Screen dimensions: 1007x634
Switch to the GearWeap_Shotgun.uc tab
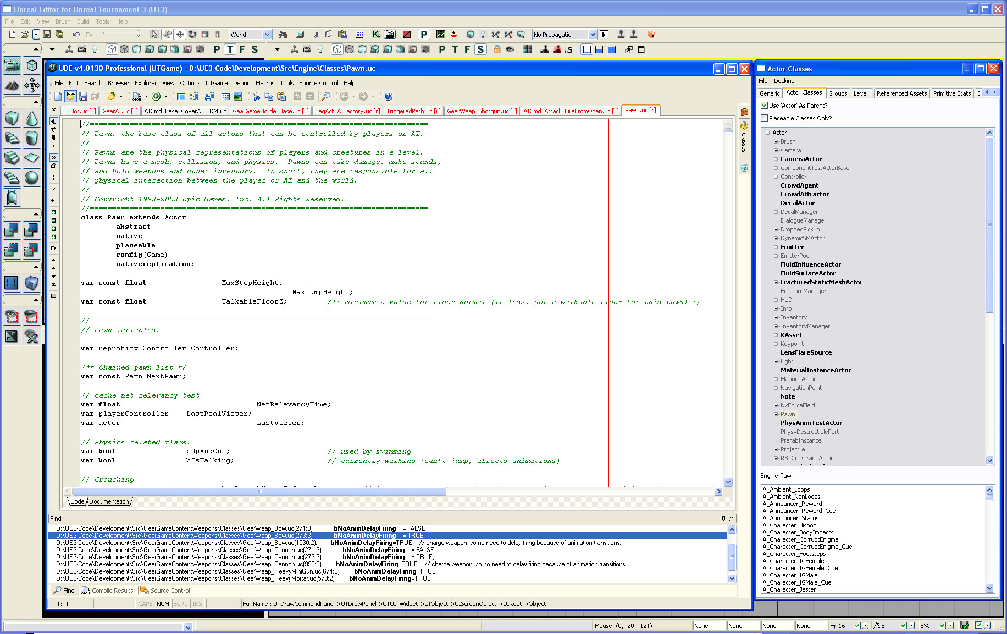482,111
